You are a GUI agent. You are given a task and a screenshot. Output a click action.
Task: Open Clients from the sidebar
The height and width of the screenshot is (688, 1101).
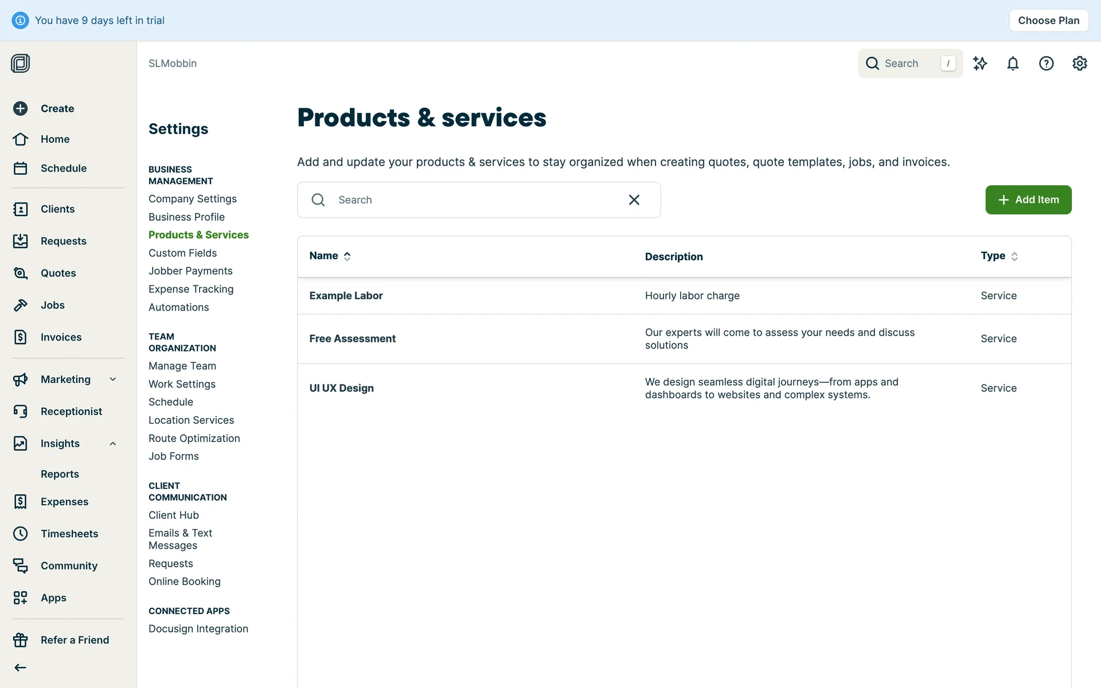coord(57,209)
